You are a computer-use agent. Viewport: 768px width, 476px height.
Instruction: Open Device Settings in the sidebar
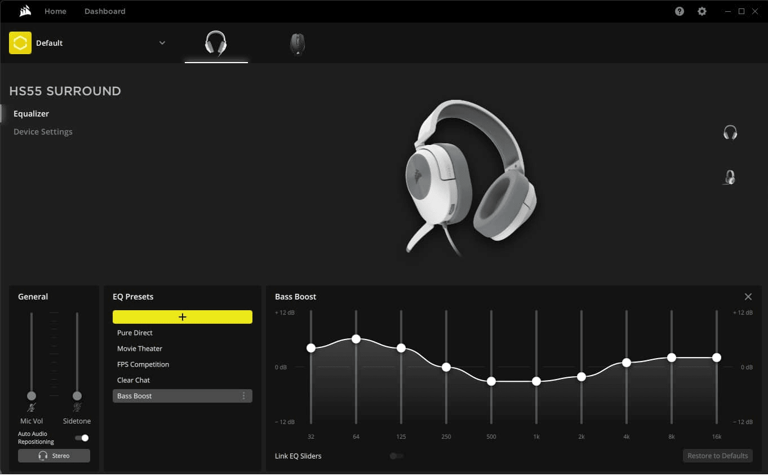click(x=43, y=131)
